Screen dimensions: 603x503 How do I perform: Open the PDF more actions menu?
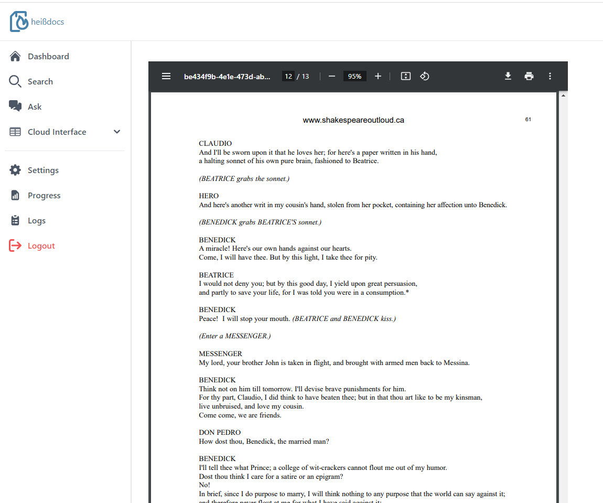point(550,76)
